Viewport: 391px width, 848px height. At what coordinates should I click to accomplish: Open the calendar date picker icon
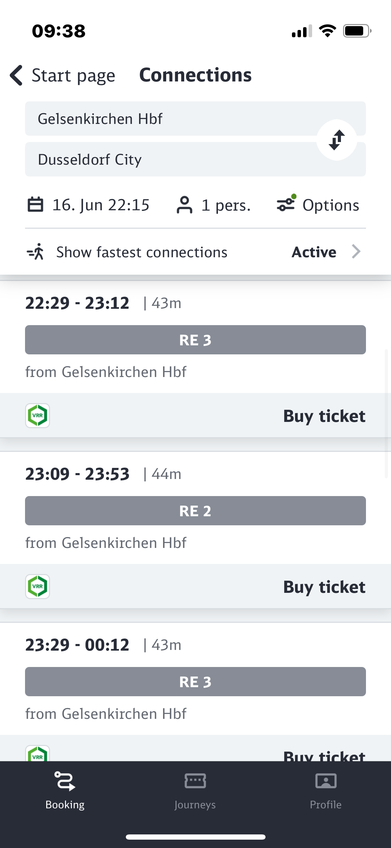click(x=35, y=205)
